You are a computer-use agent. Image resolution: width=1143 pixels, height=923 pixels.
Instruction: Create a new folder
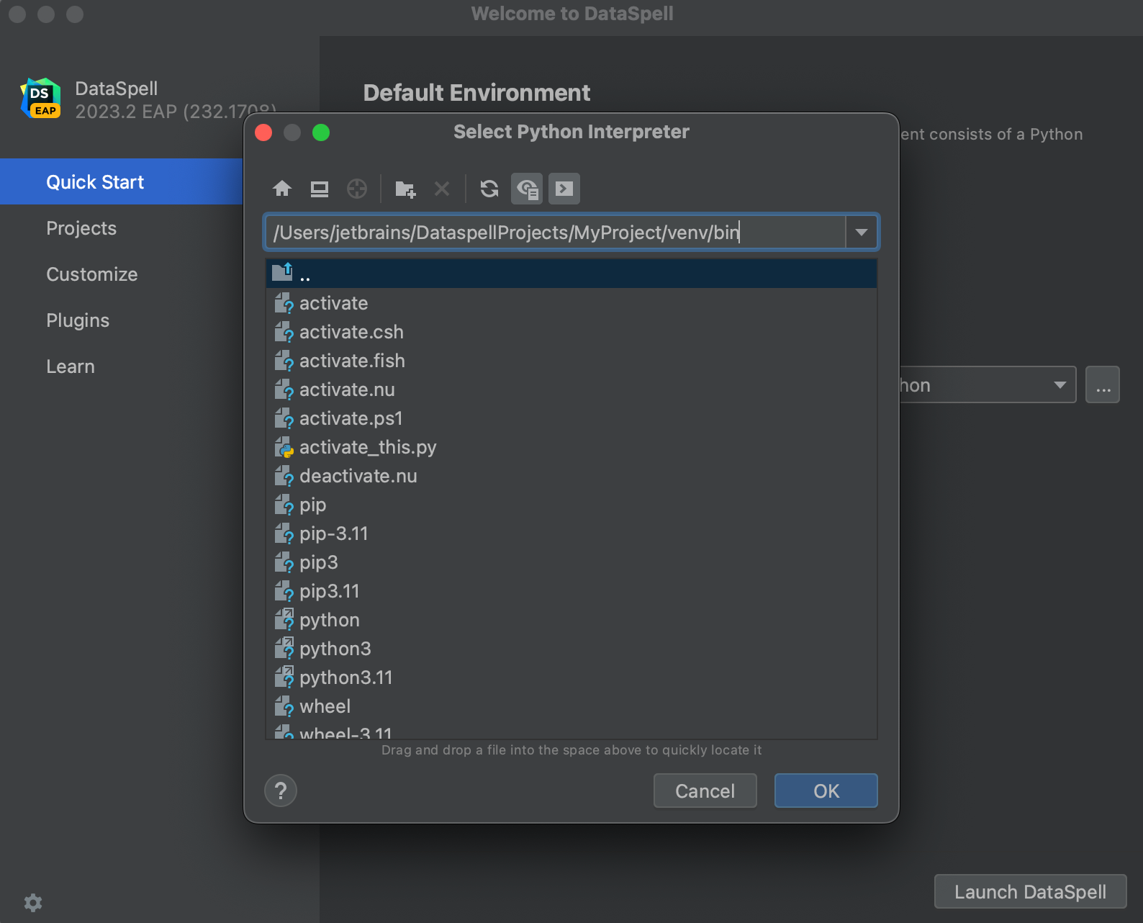pos(405,189)
